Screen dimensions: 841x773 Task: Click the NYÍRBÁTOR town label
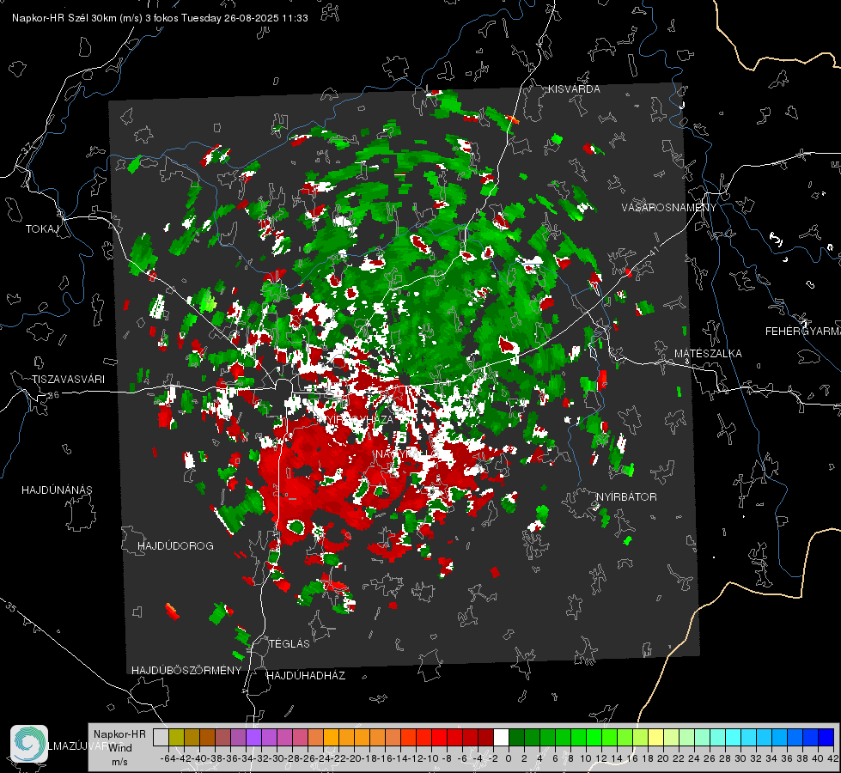[626, 496]
